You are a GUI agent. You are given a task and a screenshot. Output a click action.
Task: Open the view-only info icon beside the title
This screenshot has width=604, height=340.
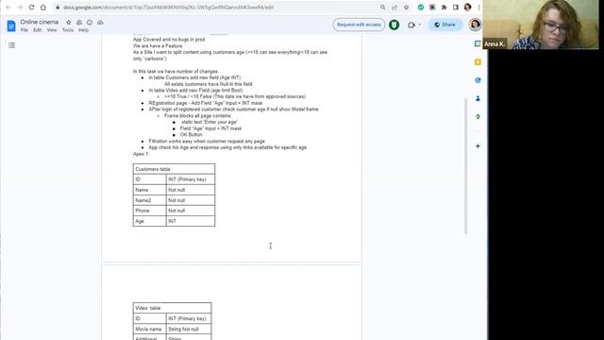[90, 23]
